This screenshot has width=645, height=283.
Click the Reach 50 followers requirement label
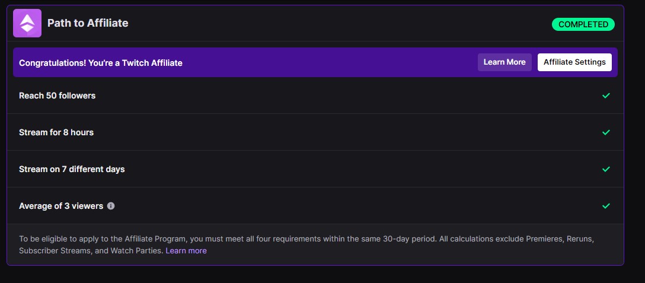coord(57,96)
